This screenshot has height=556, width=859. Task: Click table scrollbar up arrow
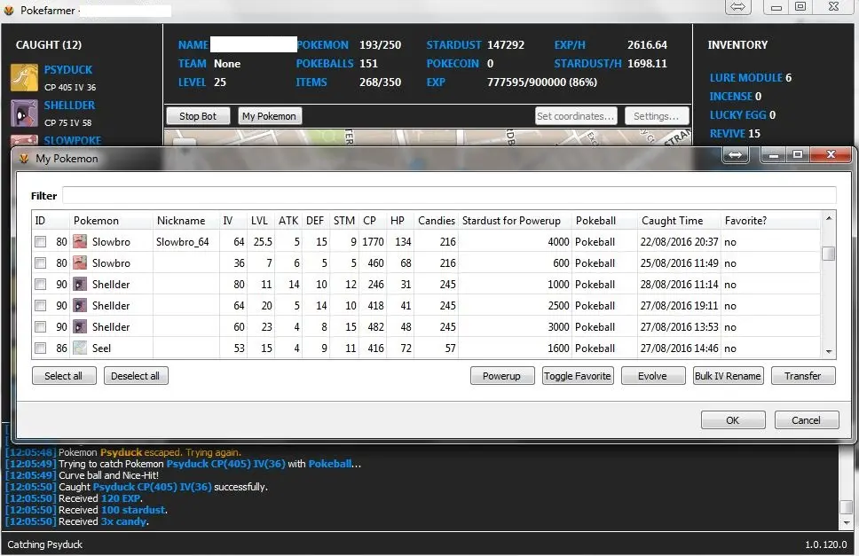tap(828, 218)
